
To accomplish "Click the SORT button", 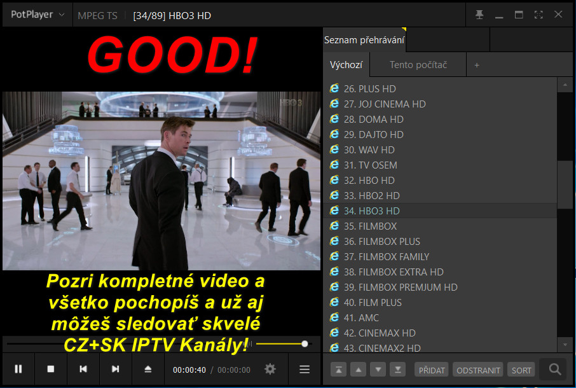I will pos(521,370).
